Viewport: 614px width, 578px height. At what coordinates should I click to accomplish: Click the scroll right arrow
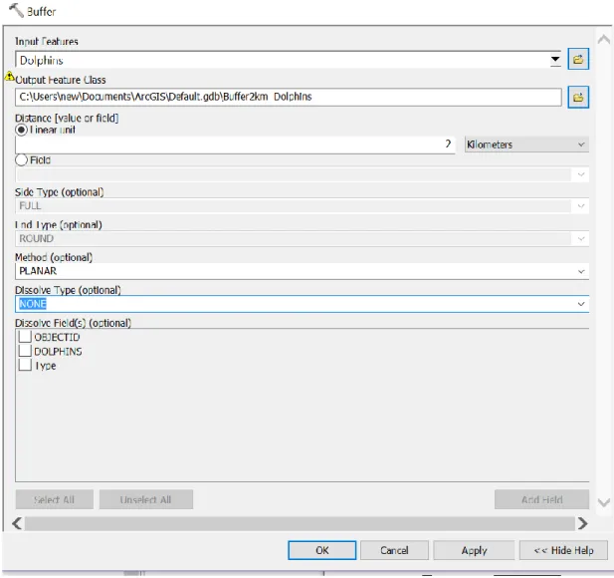pos(583,523)
